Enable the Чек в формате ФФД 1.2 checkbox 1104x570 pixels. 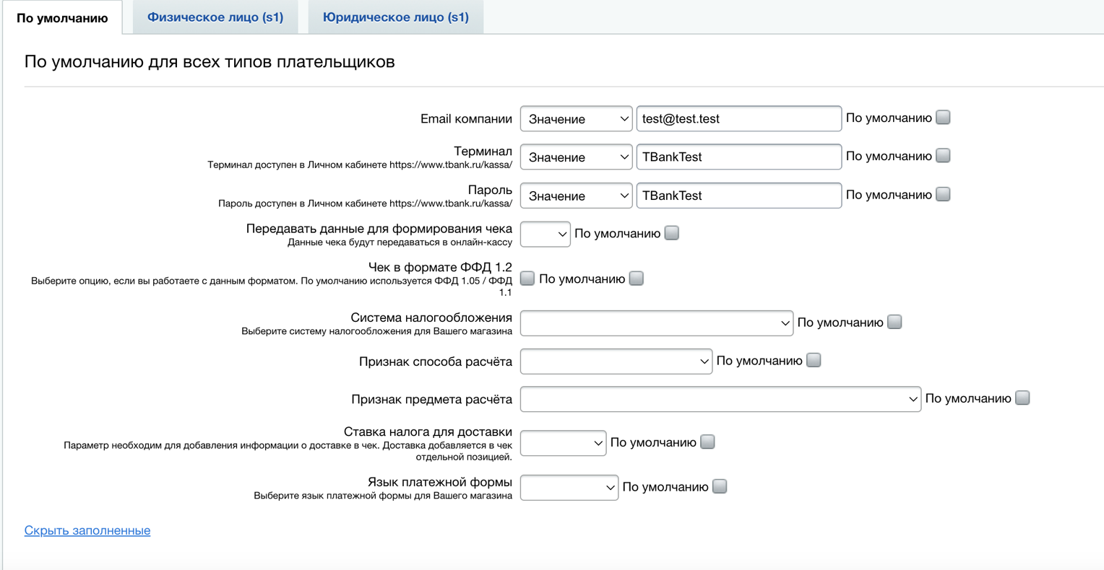[527, 279]
